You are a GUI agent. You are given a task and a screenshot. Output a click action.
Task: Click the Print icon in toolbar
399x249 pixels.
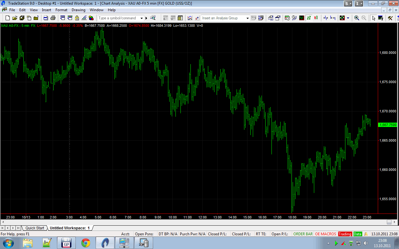click(53, 18)
